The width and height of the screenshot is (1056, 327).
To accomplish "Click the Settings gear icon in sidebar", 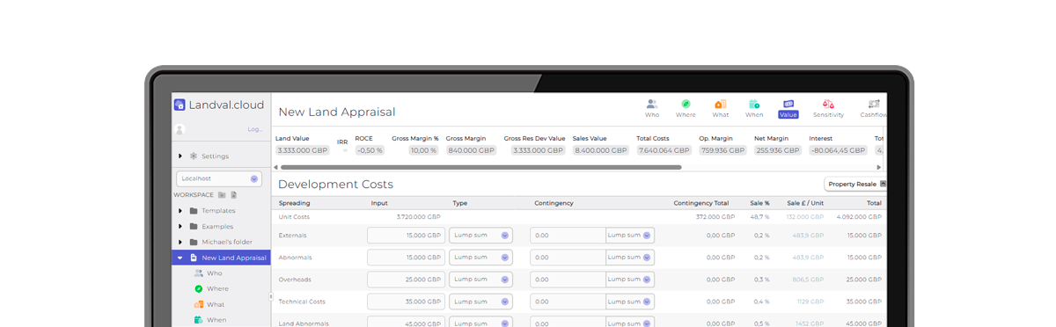I will 194,156.
